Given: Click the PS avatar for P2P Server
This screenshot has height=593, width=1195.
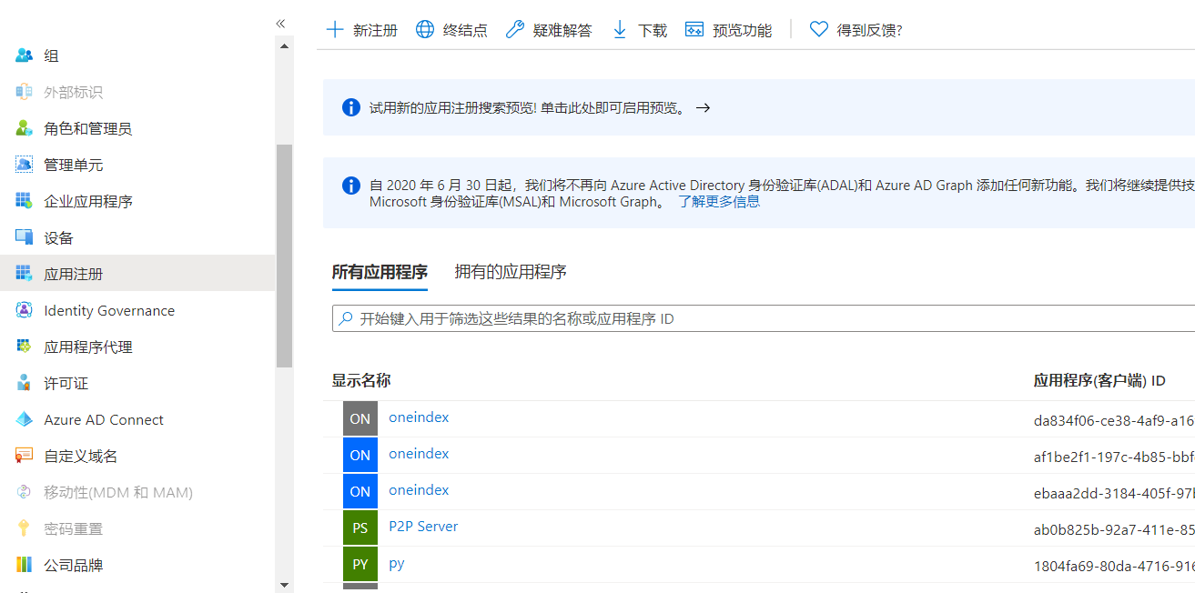Looking at the screenshot, I should (x=360, y=528).
